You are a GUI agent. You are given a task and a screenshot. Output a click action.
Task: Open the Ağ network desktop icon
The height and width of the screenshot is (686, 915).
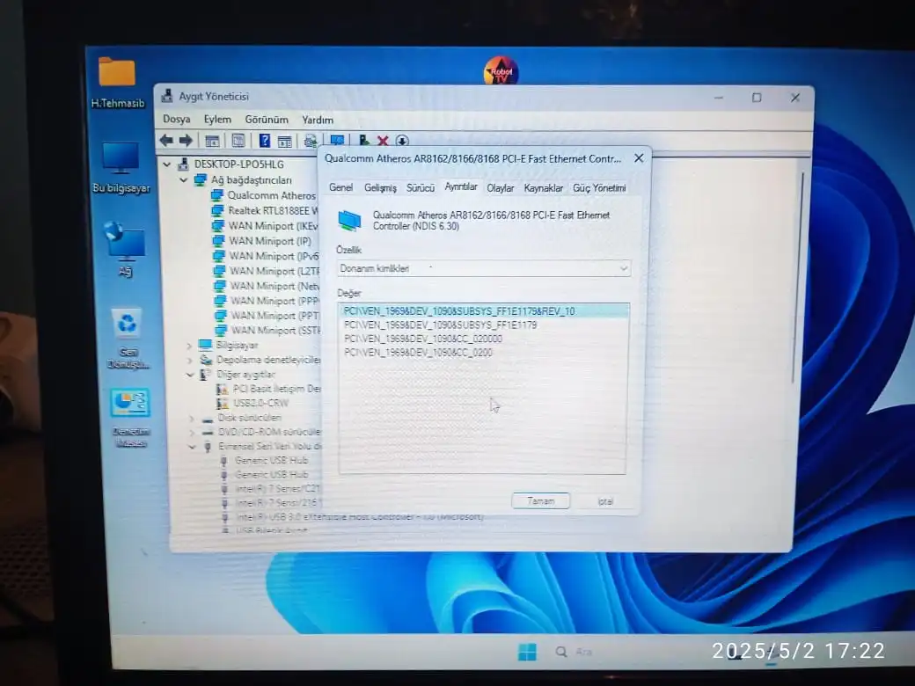125,249
